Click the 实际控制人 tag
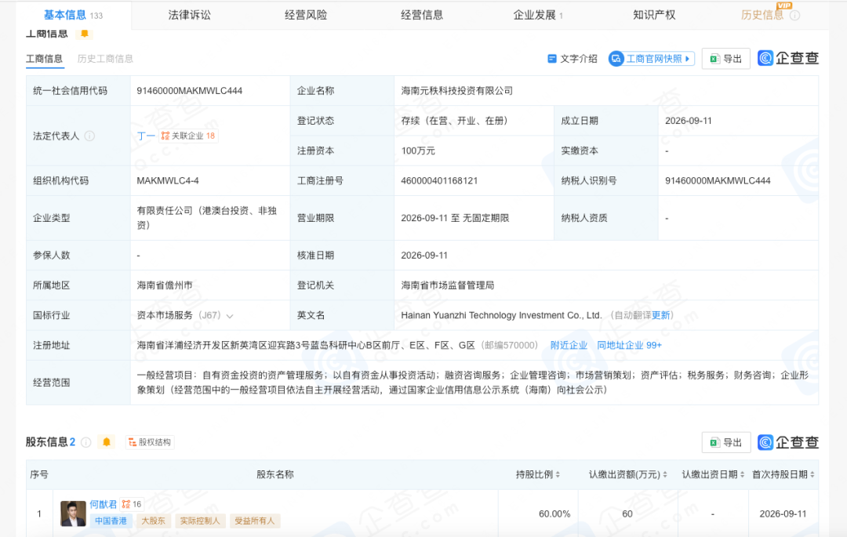This screenshot has width=847, height=537. coord(200,521)
